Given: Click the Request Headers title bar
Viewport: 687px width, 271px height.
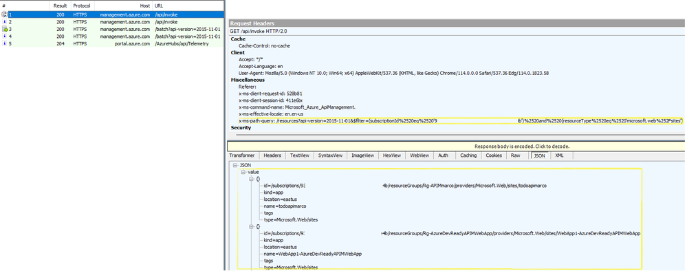Looking at the screenshot, I should click(x=456, y=23).
